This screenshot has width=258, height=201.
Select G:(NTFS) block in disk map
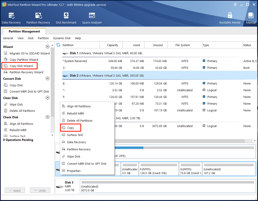pos(191,169)
